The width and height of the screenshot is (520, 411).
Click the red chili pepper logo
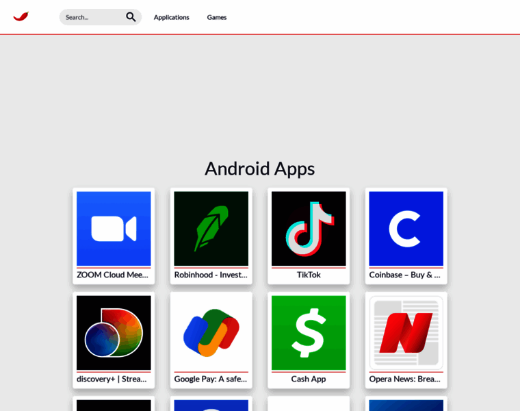(21, 16)
